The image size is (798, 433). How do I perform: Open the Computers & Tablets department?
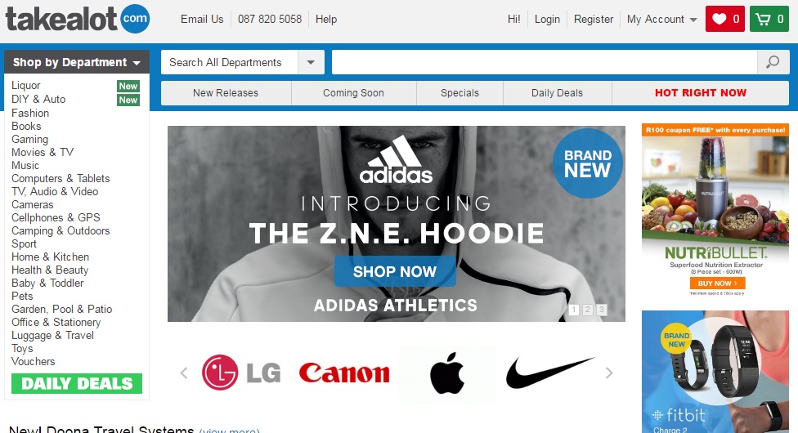61,179
